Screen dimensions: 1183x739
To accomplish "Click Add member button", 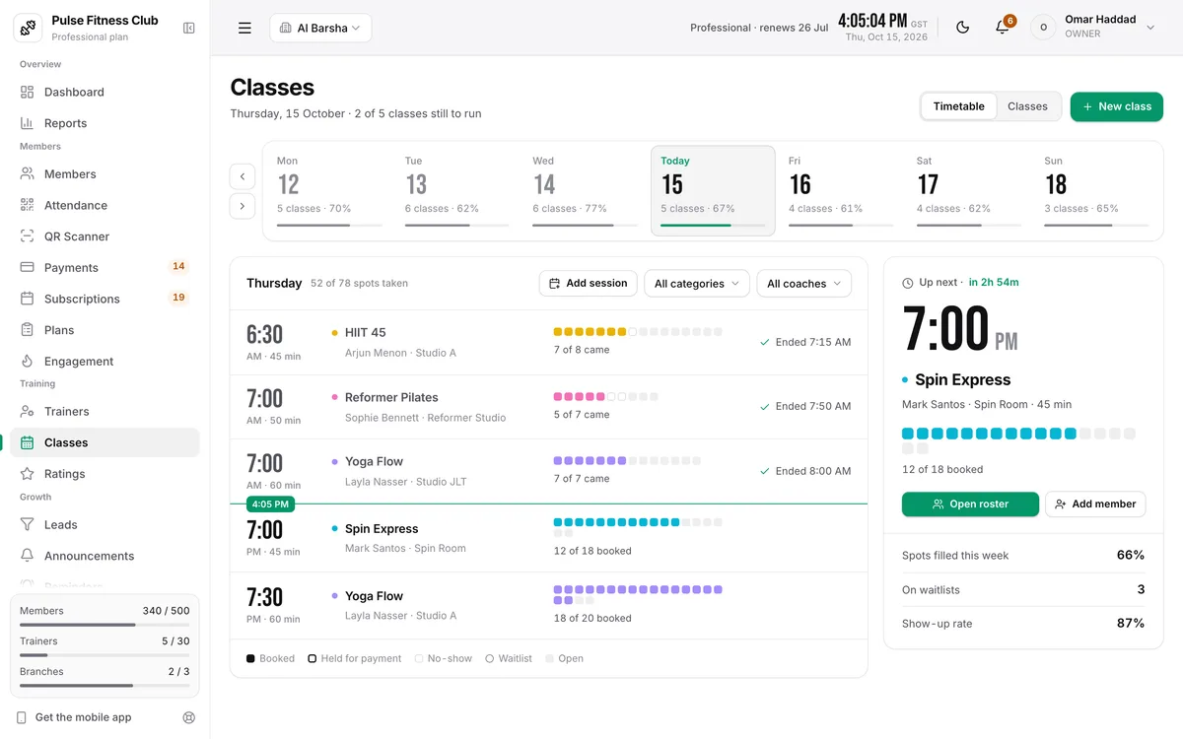I will [x=1095, y=504].
